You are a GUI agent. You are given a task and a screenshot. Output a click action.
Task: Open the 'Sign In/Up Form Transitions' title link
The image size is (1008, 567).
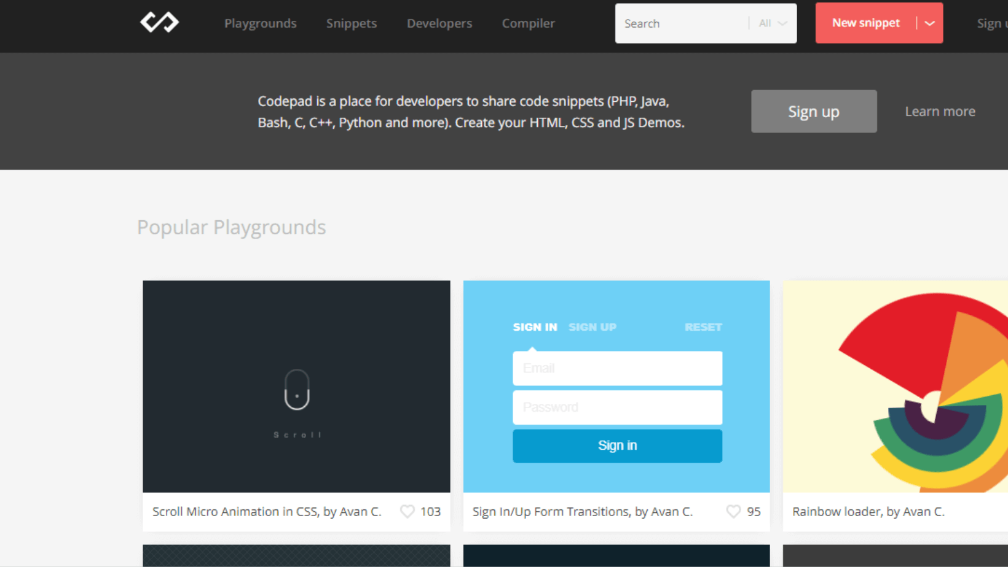pyautogui.click(x=583, y=511)
